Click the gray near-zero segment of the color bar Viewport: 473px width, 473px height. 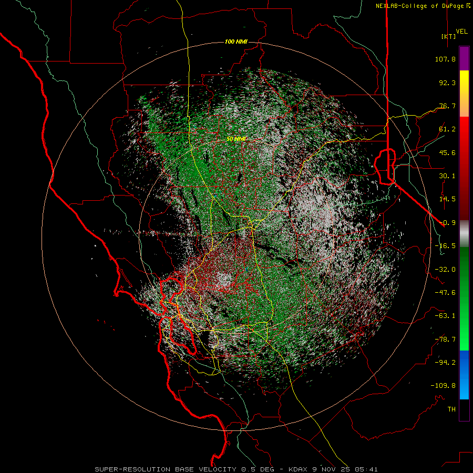(464, 234)
